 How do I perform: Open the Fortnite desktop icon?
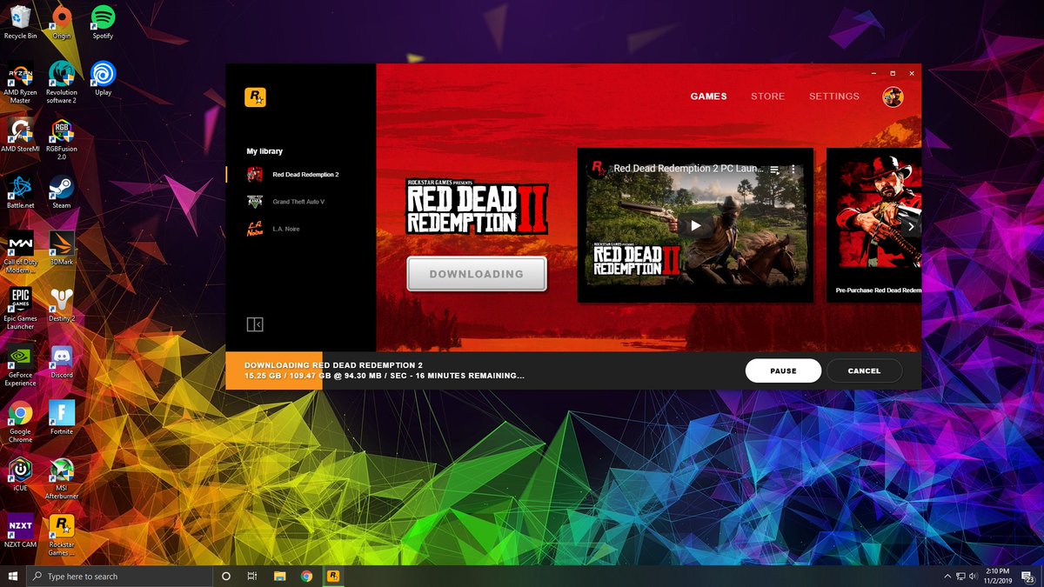[x=61, y=417]
